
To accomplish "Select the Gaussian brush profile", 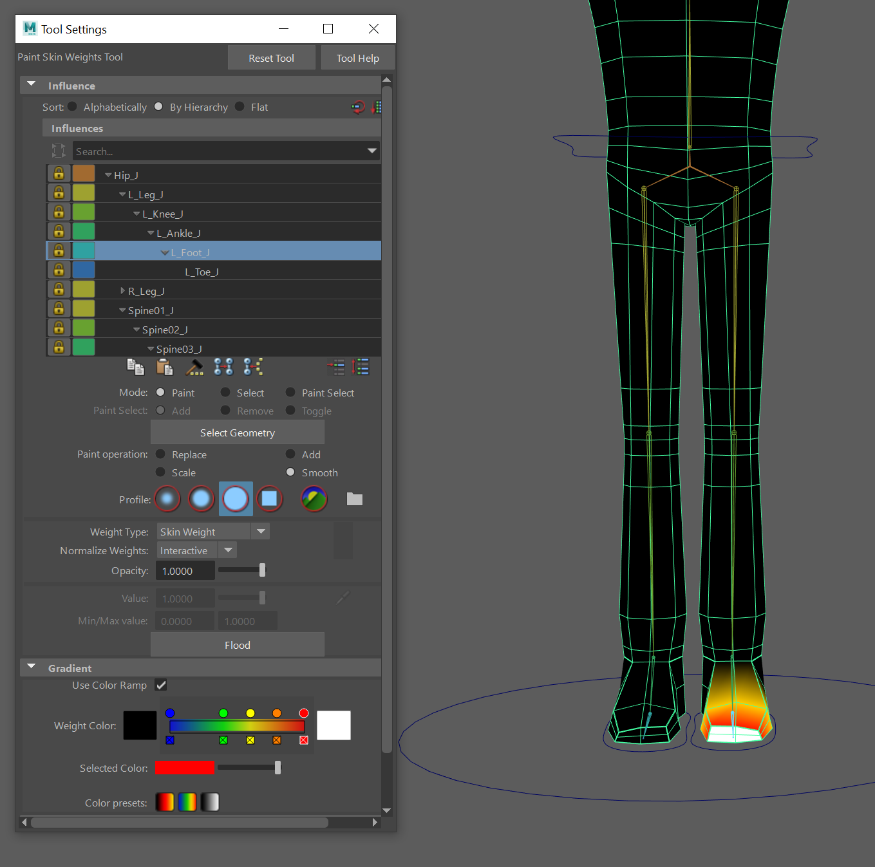I will click(x=167, y=499).
